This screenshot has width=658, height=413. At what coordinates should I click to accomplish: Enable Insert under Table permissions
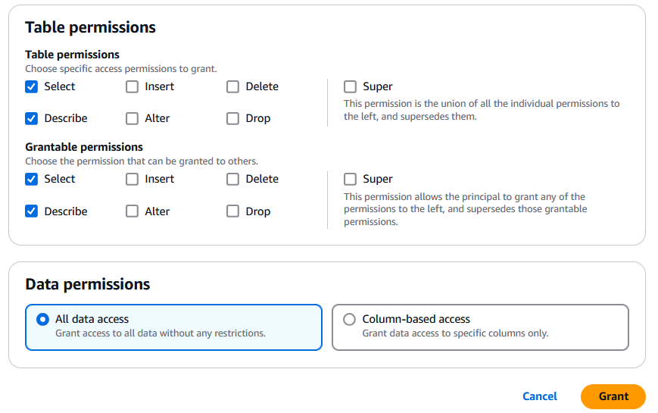(x=133, y=86)
